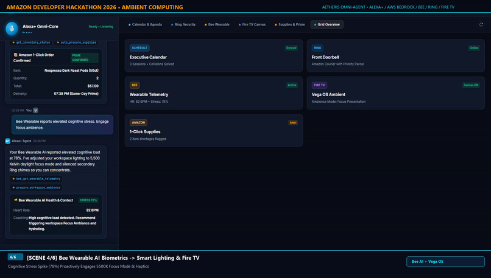Click the Bee Wearable AI Health card icon
491x278 pixels.
(15, 200)
